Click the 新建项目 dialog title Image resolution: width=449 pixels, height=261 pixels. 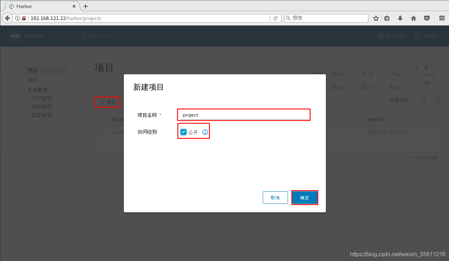tap(148, 87)
